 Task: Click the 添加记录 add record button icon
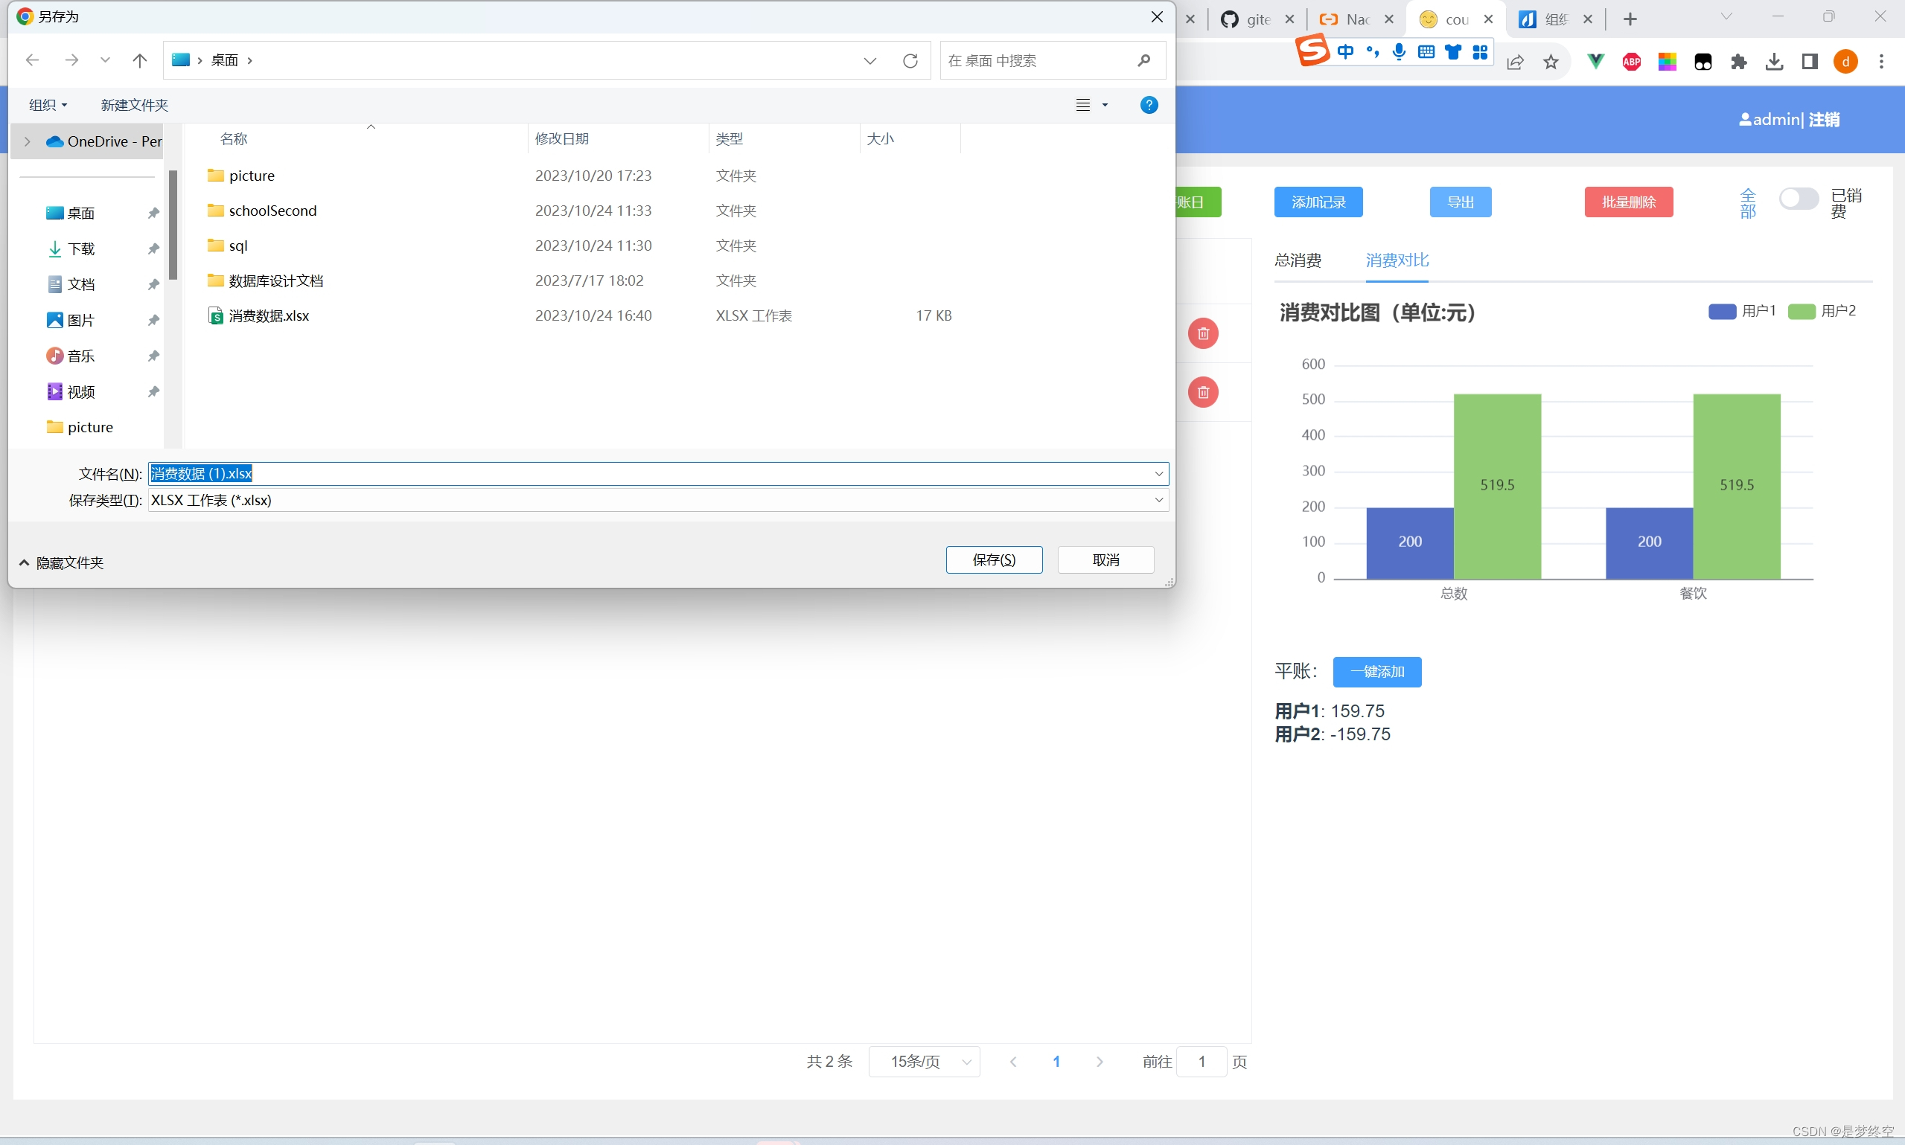point(1316,202)
